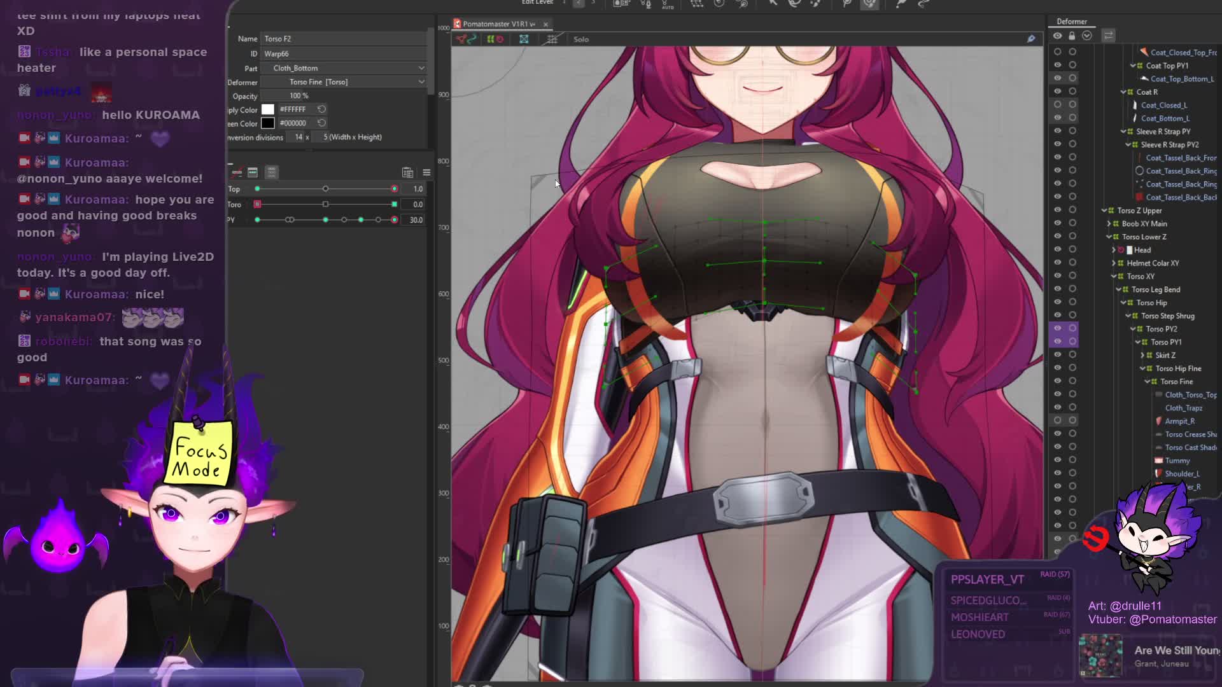Click the circled chevron icon in the Deformer panel header
Viewport: 1222px width, 687px height.
point(1087,36)
